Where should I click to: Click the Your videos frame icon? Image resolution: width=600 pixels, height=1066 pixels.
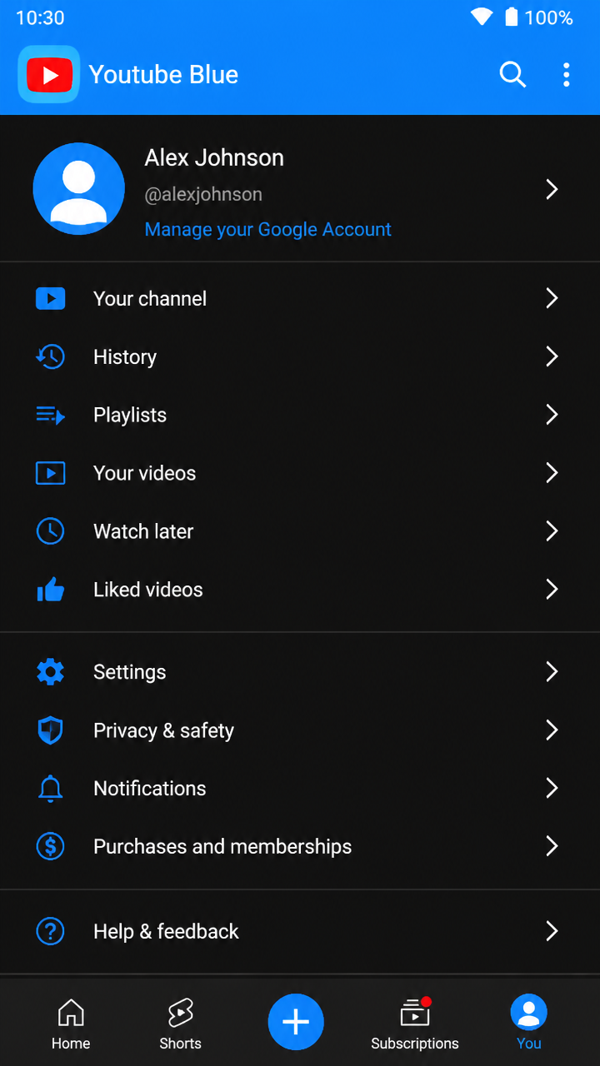tap(51, 473)
